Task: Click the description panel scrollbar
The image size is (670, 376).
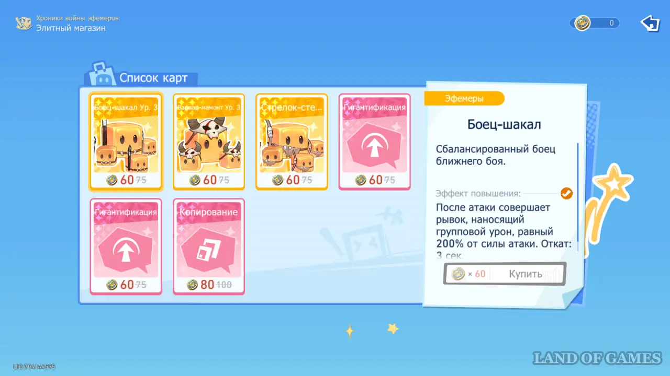Action: [577, 197]
